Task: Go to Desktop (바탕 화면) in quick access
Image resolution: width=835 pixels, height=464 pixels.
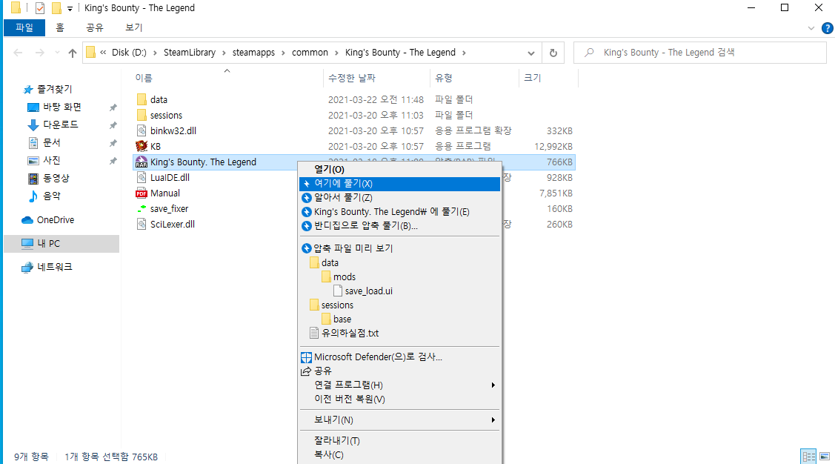Action: click(x=61, y=107)
